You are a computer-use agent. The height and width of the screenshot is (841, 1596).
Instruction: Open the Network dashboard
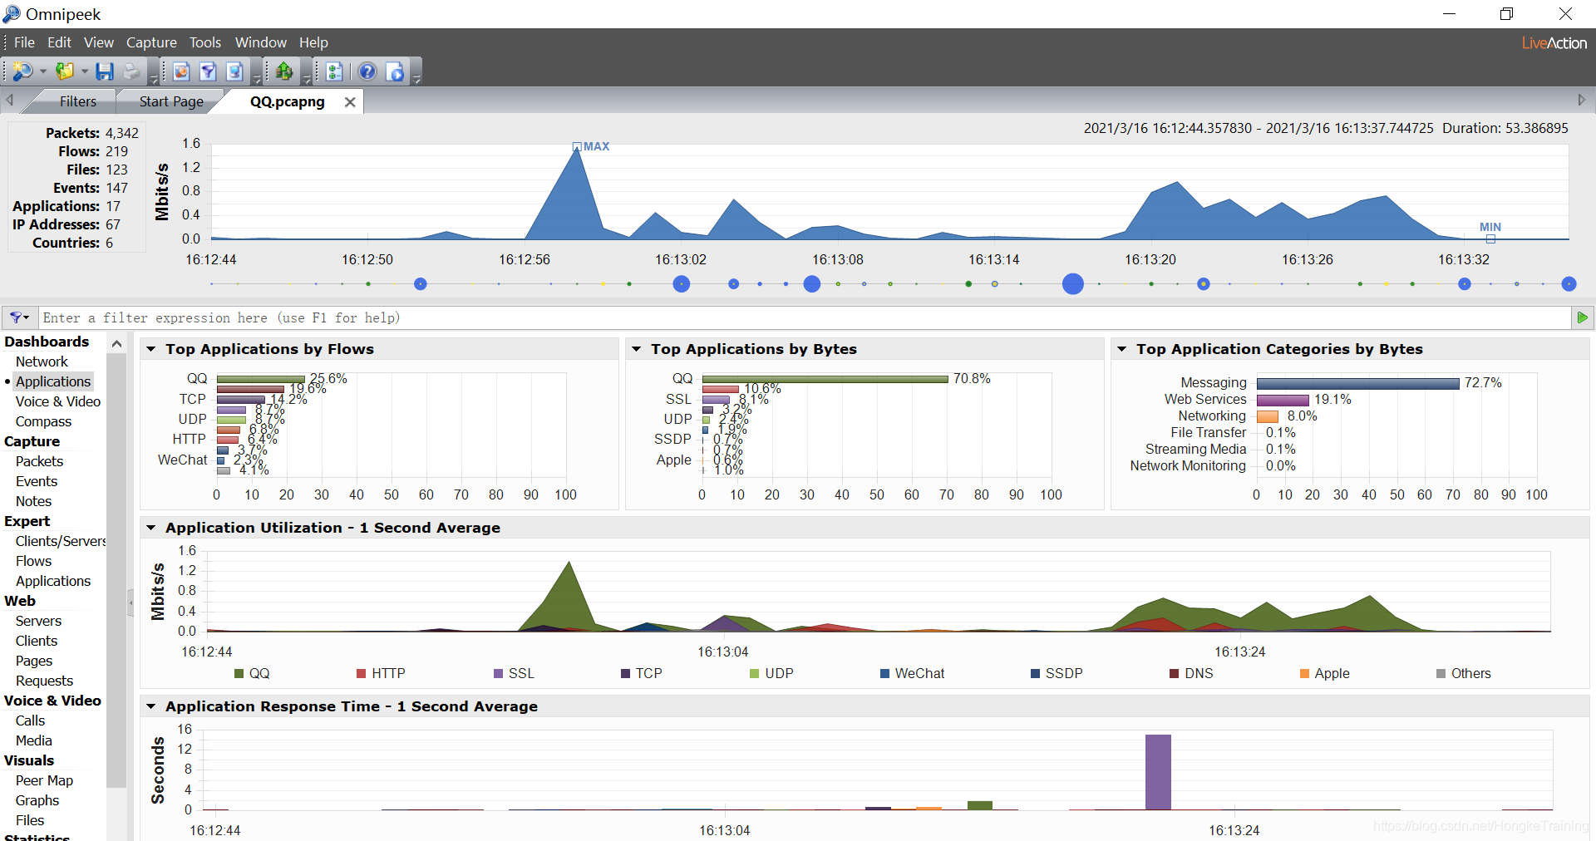point(42,361)
